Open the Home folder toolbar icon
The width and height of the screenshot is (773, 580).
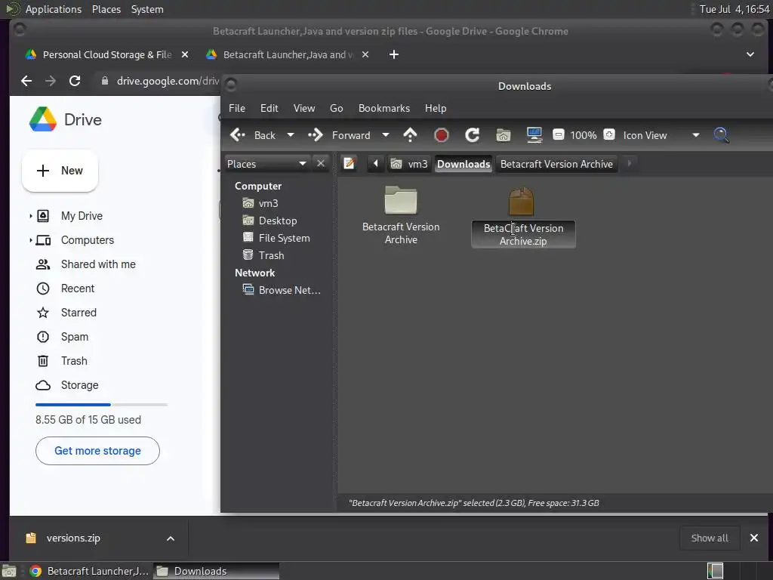click(x=504, y=134)
